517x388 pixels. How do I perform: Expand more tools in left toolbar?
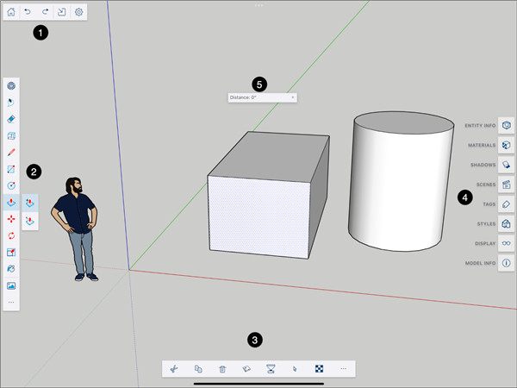tap(11, 303)
